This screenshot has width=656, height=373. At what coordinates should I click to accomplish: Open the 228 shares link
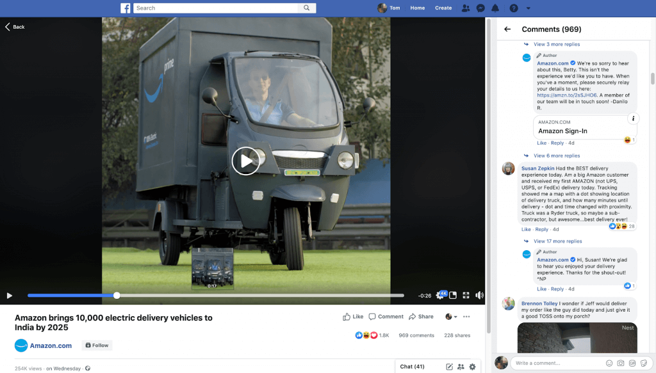coord(457,335)
